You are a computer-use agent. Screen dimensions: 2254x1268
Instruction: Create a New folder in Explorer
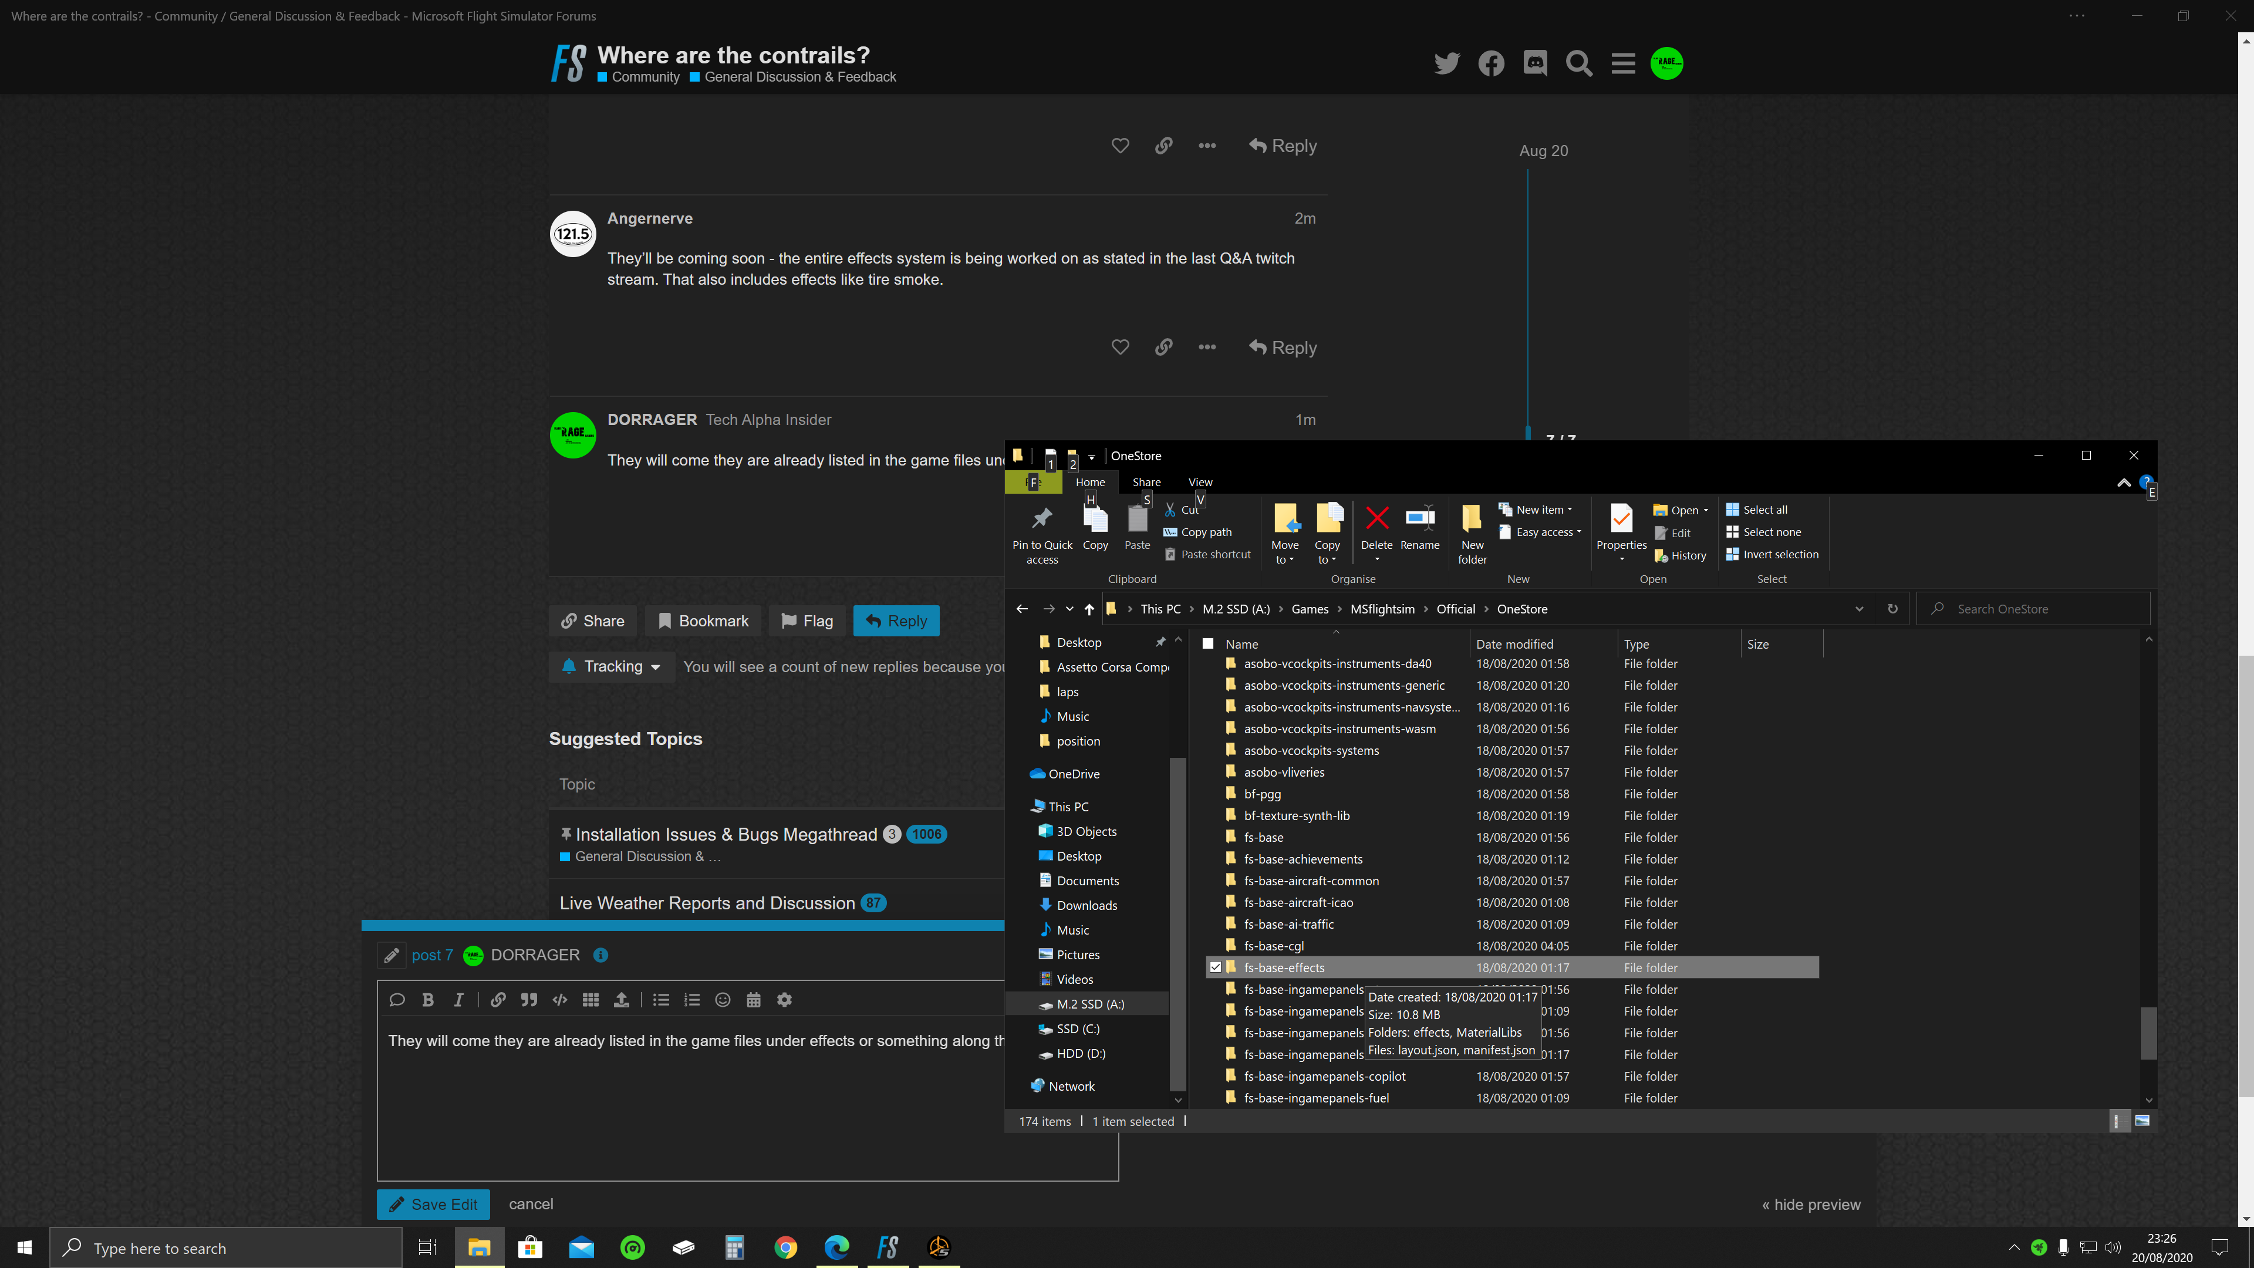point(1472,535)
